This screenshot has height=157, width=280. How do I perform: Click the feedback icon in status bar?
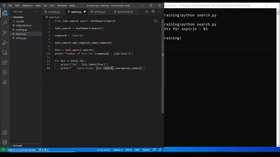coord(154,150)
